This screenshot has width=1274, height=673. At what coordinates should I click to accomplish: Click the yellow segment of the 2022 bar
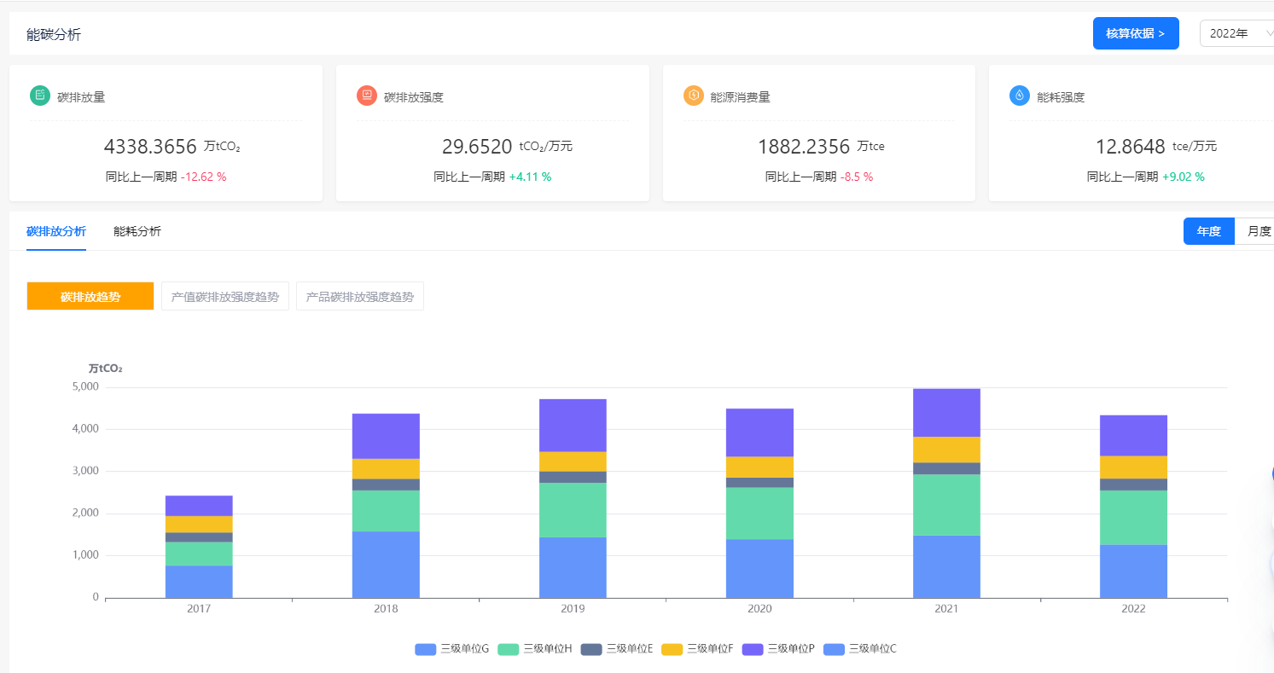[1133, 467]
